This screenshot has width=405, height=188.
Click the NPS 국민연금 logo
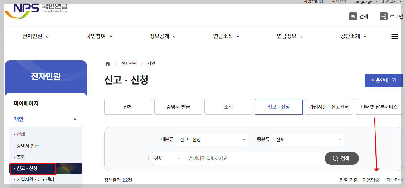click(x=36, y=11)
